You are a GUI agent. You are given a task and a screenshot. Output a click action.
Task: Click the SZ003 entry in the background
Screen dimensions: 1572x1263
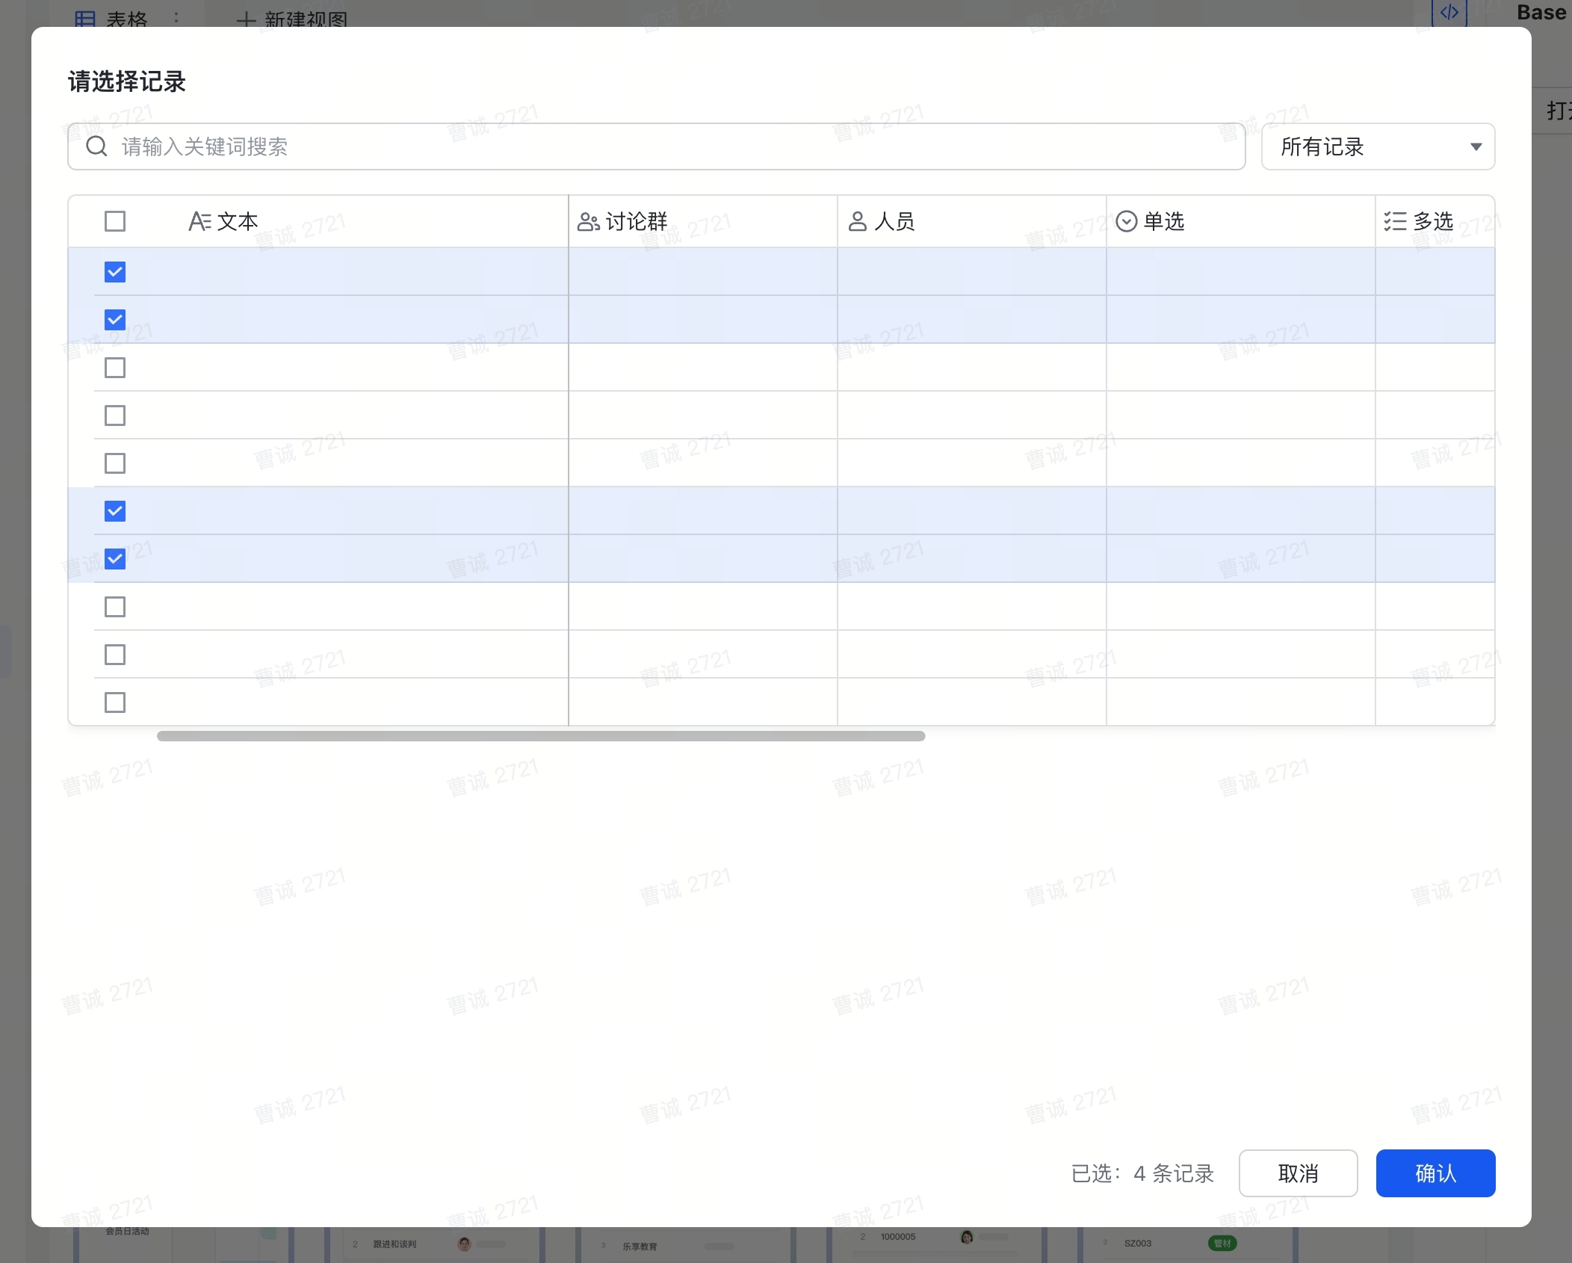click(1138, 1244)
